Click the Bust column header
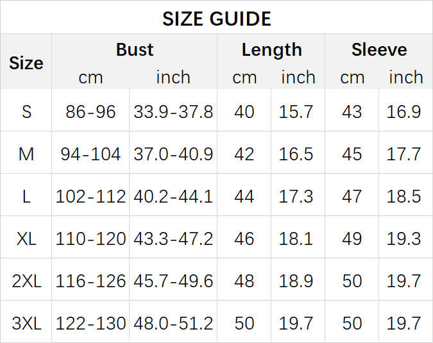 [135, 50]
